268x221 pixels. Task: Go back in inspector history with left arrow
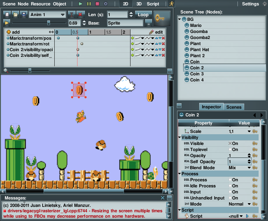255,115
